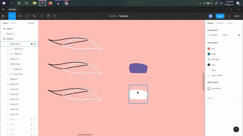Viewport: 243px width, 136px height.
Task: Open Cortana circle icon in taskbar
Action: (x=19, y=3)
